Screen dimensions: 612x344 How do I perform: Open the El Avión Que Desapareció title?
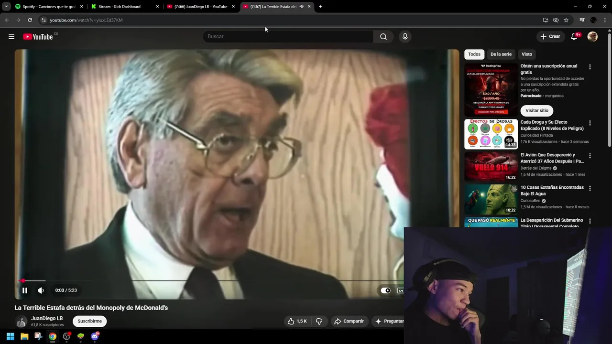pos(552,158)
